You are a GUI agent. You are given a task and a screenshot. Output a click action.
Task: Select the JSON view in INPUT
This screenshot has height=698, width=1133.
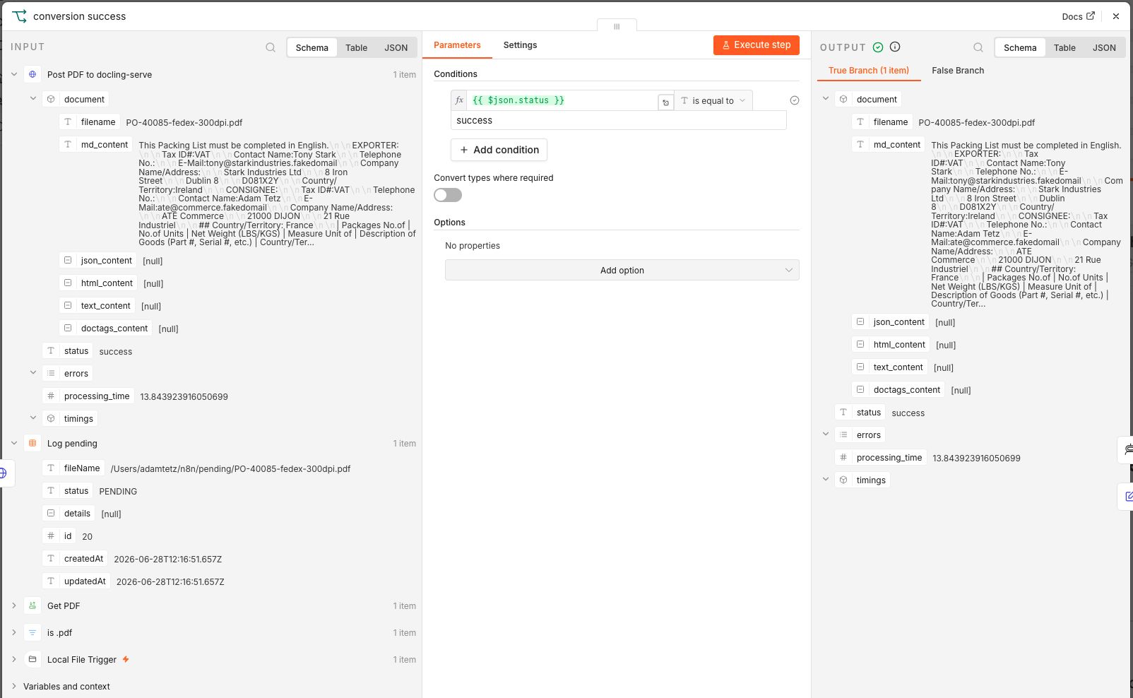click(396, 48)
